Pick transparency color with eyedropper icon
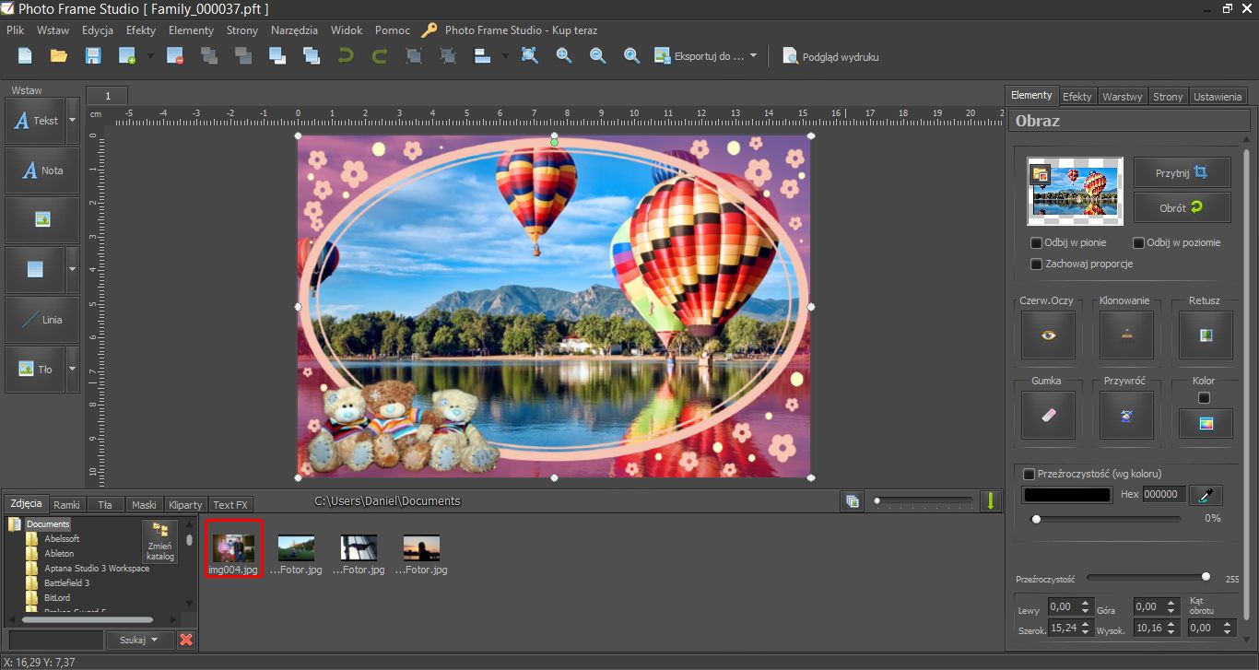 tap(1205, 495)
